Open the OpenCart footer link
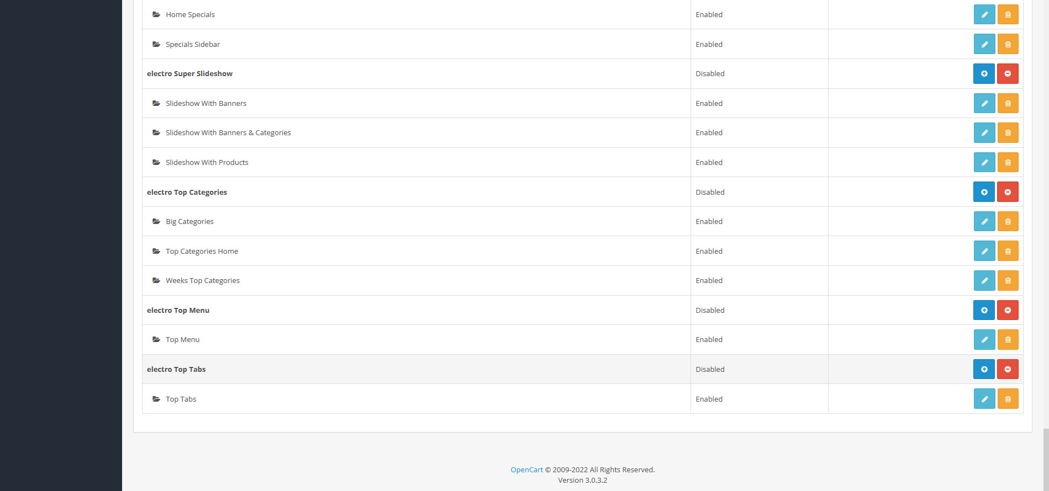 [x=526, y=469]
